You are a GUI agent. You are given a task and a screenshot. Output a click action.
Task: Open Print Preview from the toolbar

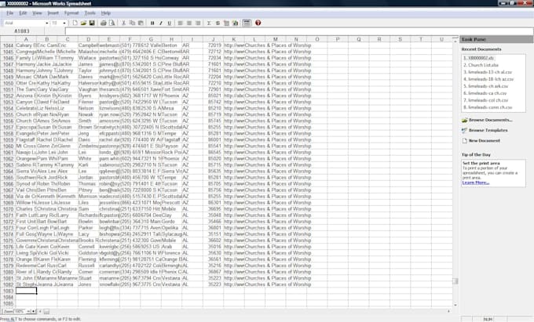click(x=112, y=23)
